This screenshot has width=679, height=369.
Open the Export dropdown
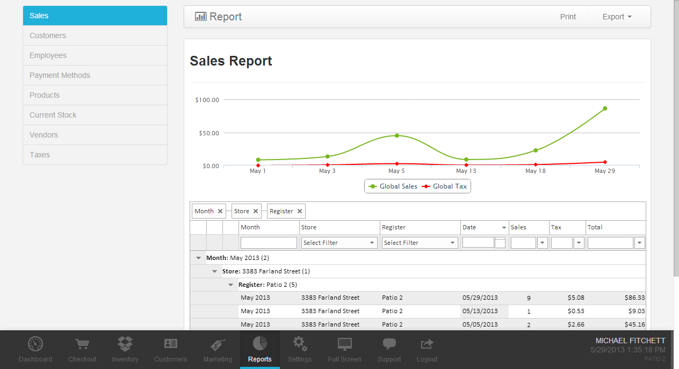pos(617,17)
